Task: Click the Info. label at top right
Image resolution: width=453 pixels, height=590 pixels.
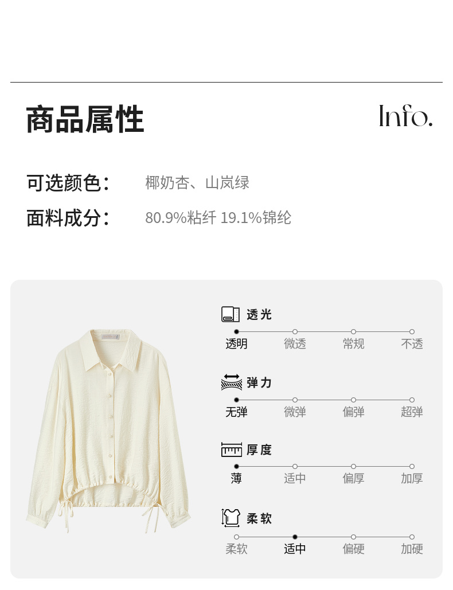Action: [405, 116]
